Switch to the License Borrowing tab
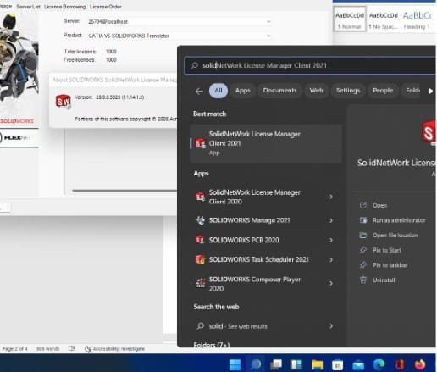 64,7
